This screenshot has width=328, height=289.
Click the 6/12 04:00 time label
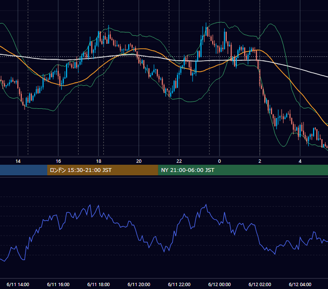pyautogui.click(x=300, y=284)
